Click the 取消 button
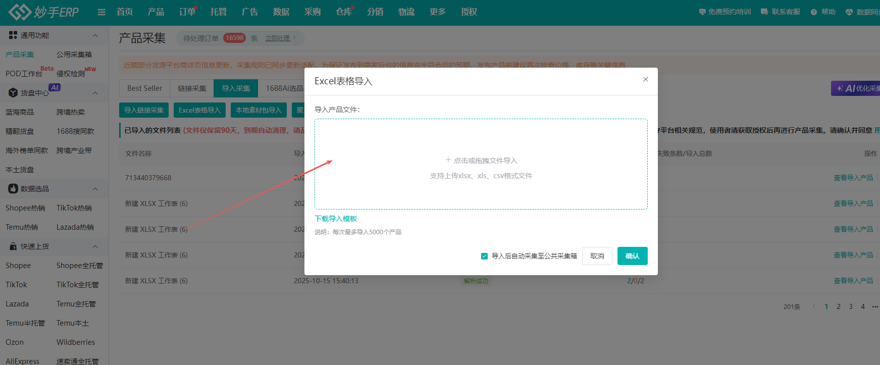 [x=597, y=256]
